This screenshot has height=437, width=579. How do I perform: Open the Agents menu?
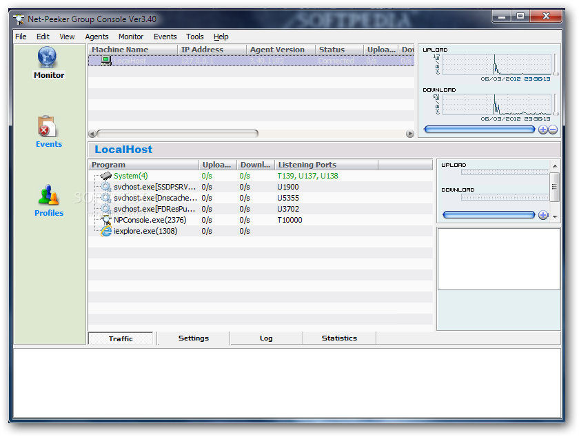tap(96, 37)
